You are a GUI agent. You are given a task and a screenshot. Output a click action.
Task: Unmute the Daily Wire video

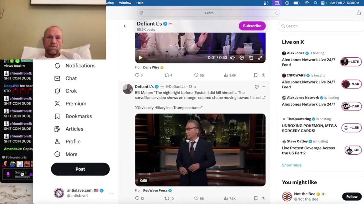point(233,58)
